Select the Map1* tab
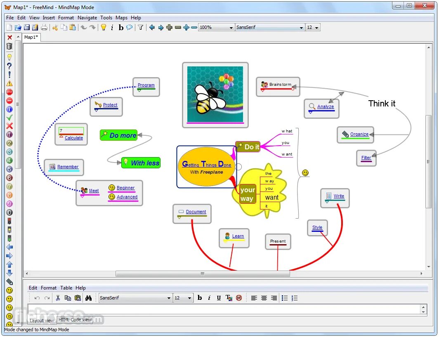 pyautogui.click(x=31, y=37)
